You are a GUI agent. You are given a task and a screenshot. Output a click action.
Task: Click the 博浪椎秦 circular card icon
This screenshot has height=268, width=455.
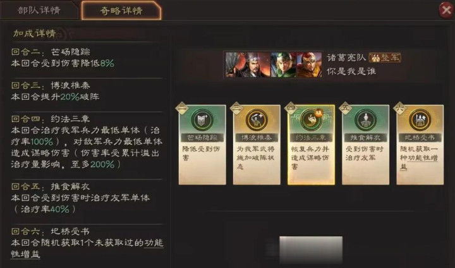(x=257, y=120)
